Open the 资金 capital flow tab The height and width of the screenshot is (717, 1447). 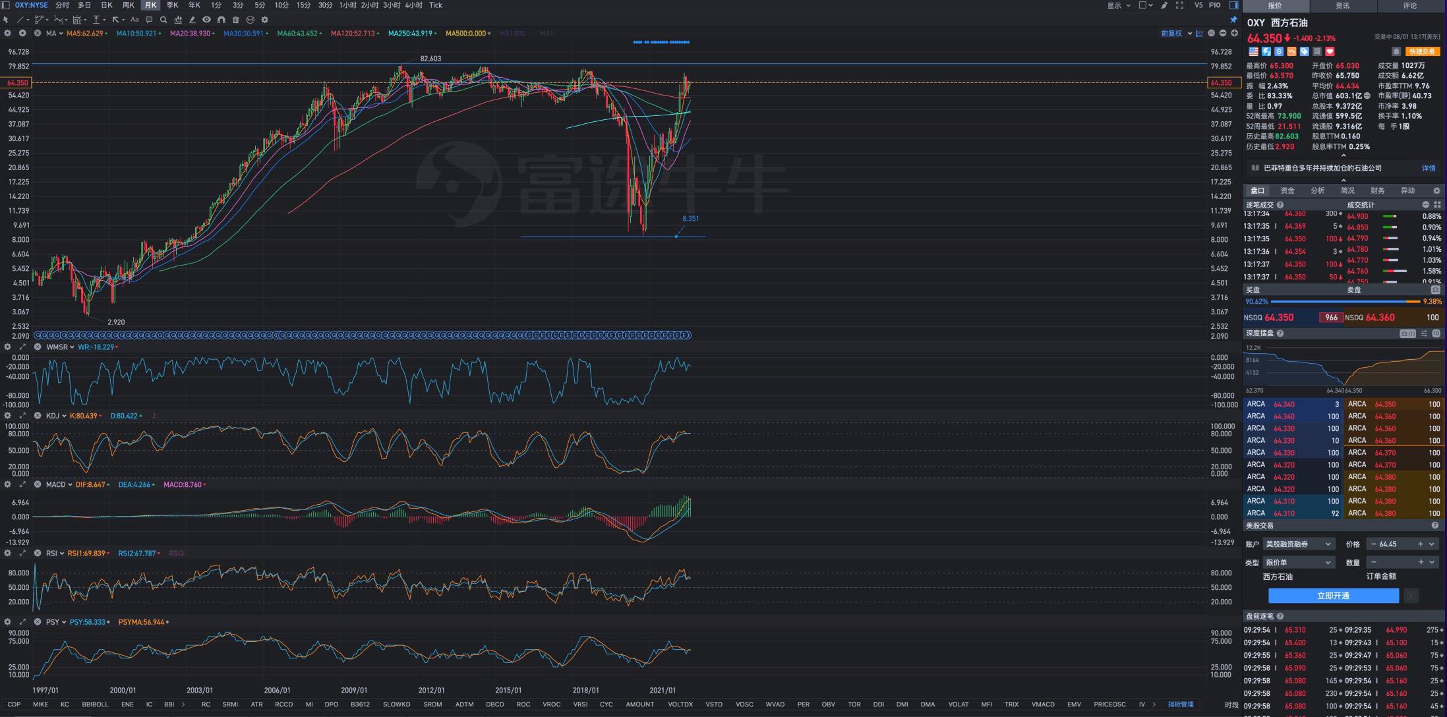pos(1287,190)
